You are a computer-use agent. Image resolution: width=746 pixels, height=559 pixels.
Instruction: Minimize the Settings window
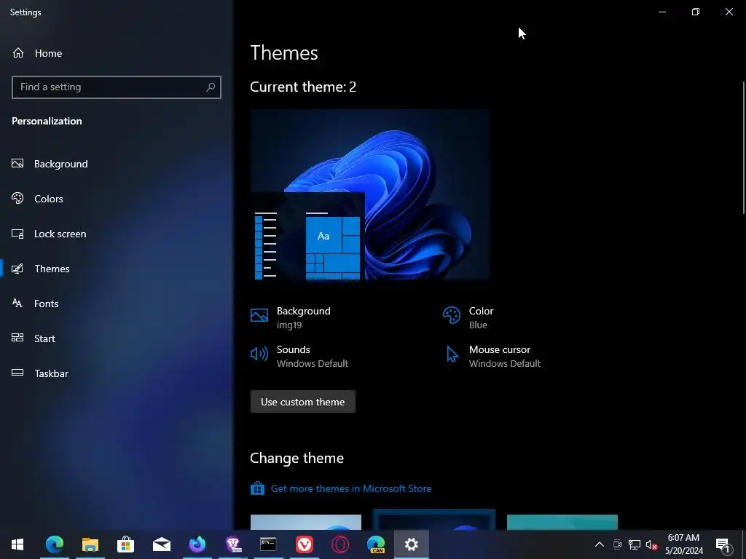point(661,12)
